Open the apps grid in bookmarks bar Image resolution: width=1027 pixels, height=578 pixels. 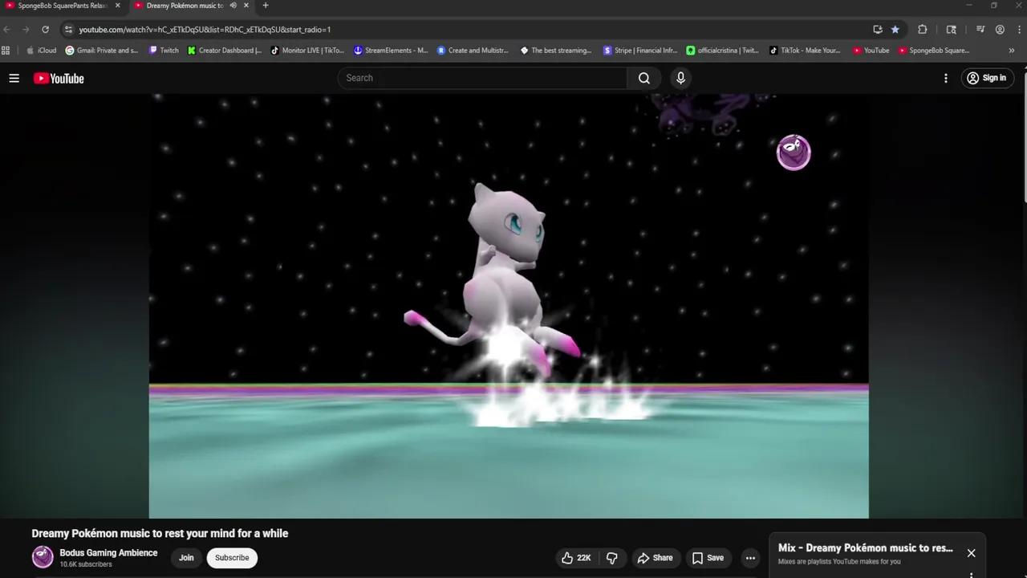(x=6, y=51)
